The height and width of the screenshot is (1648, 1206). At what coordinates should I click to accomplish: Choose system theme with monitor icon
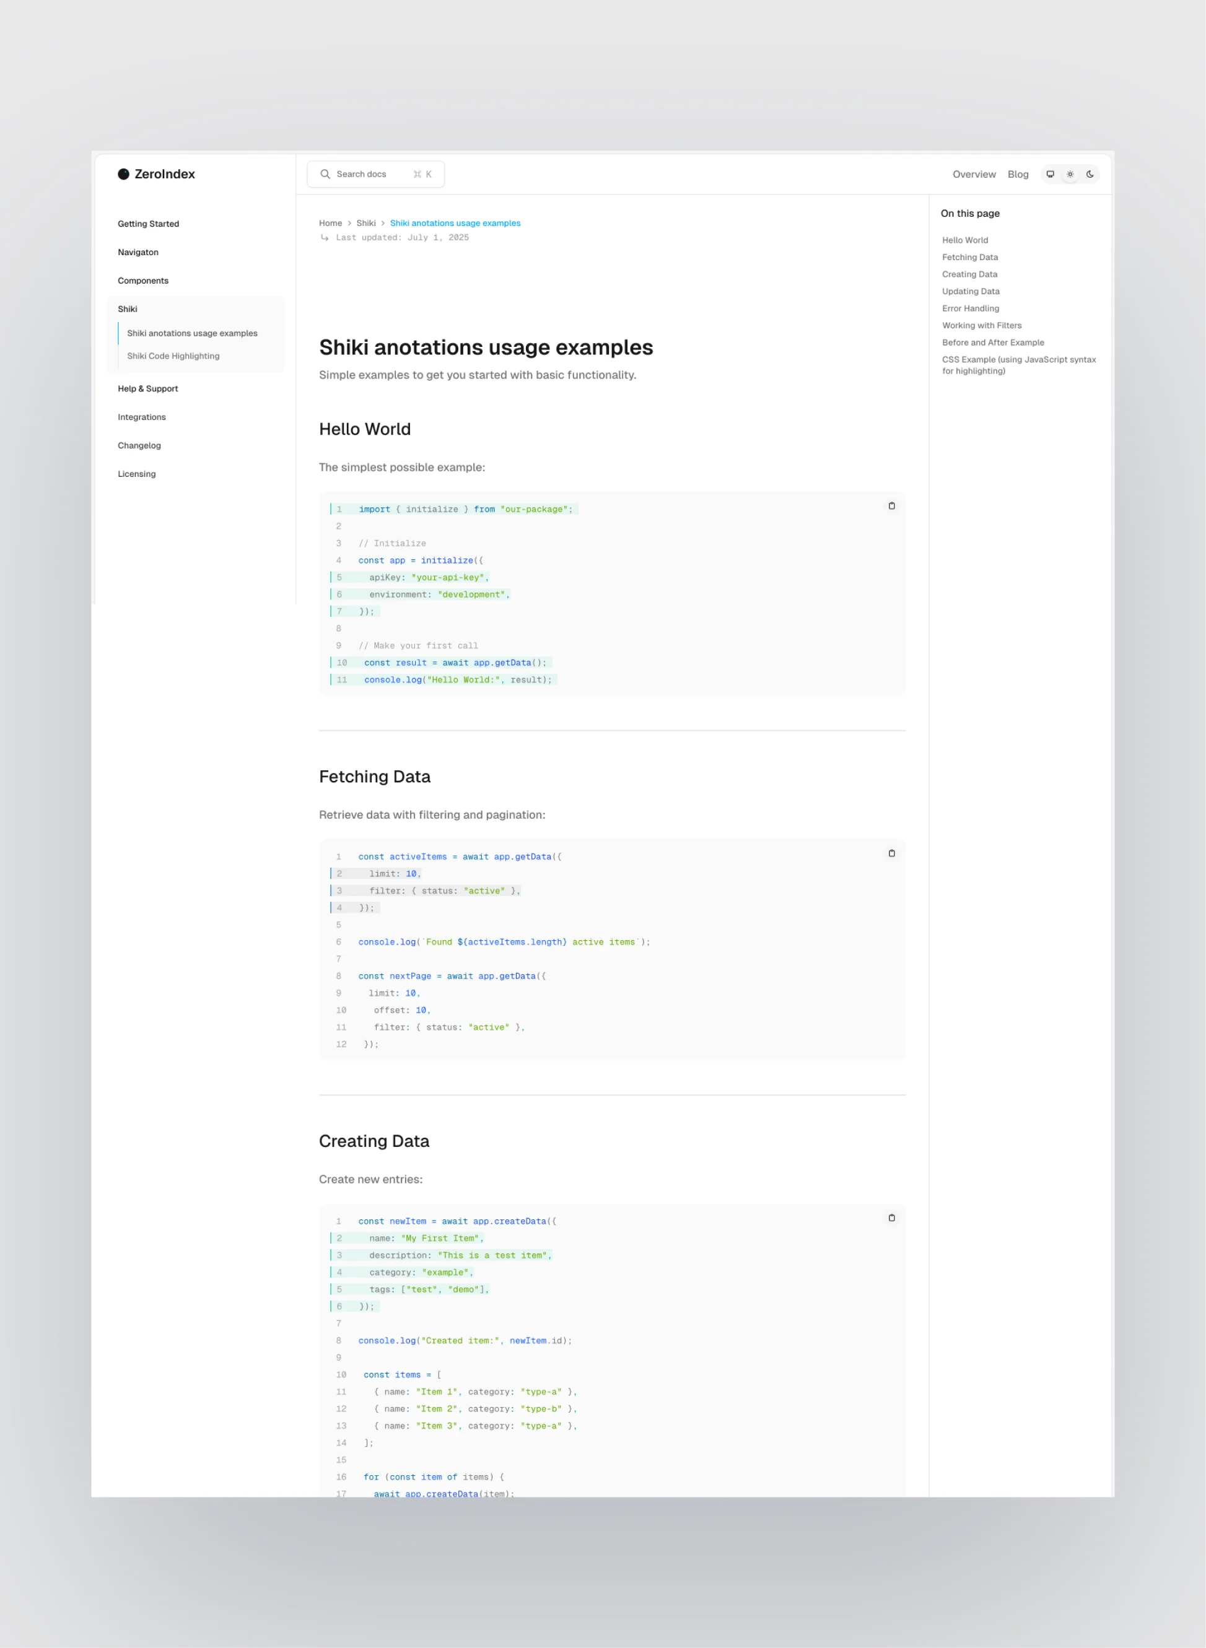click(x=1050, y=173)
